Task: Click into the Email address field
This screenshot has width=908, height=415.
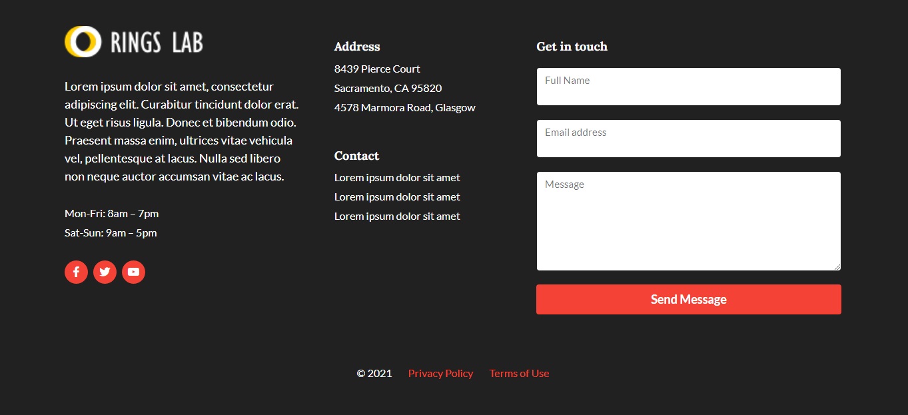Action: (x=688, y=139)
